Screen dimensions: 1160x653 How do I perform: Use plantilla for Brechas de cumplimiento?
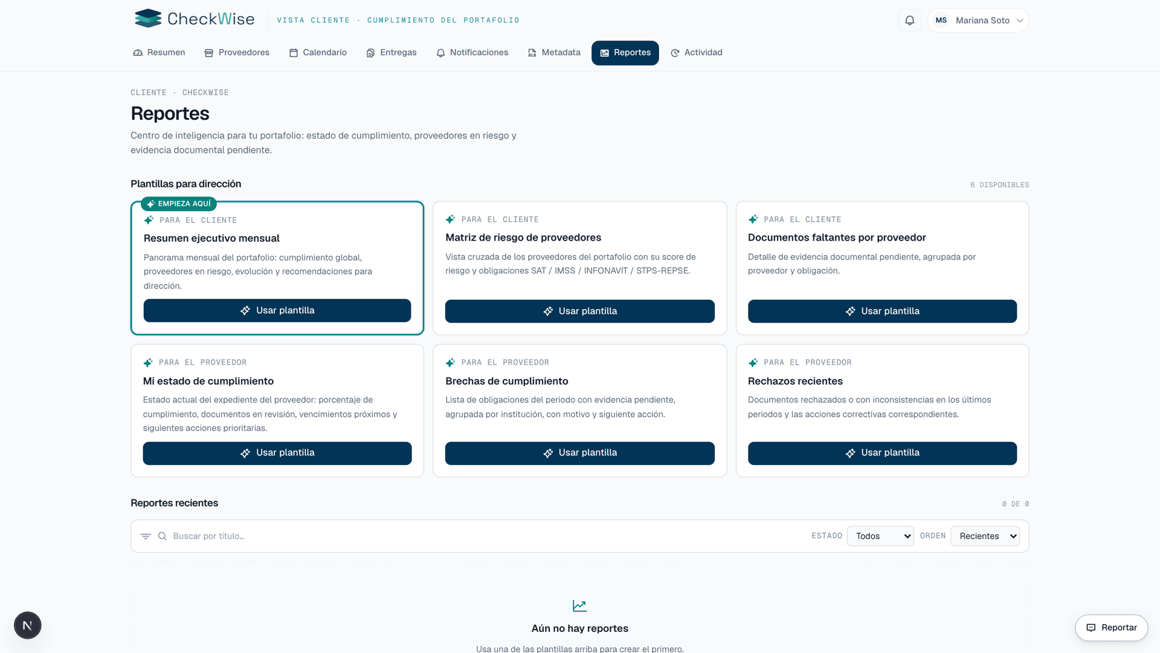[x=580, y=453]
